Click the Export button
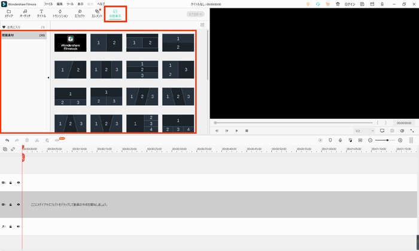This screenshot has width=419, height=251. [x=195, y=14]
